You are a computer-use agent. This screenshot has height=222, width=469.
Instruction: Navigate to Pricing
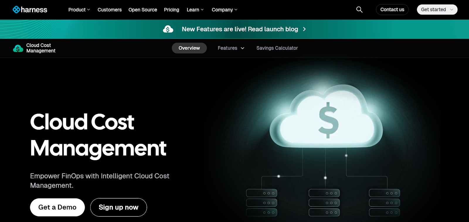(171, 10)
